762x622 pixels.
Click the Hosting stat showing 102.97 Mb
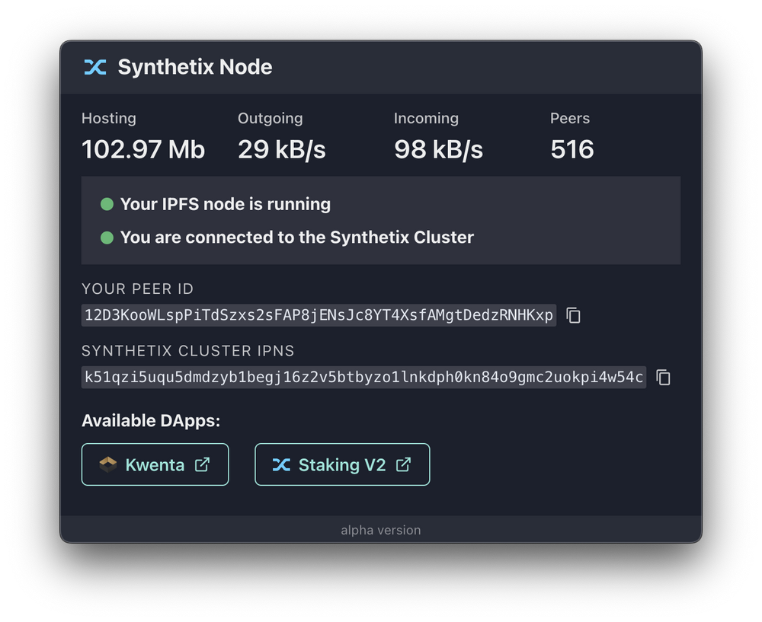(x=142, y=149)
